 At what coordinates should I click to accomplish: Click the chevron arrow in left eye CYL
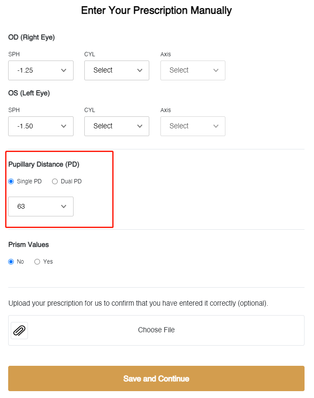tap(140, 126)
